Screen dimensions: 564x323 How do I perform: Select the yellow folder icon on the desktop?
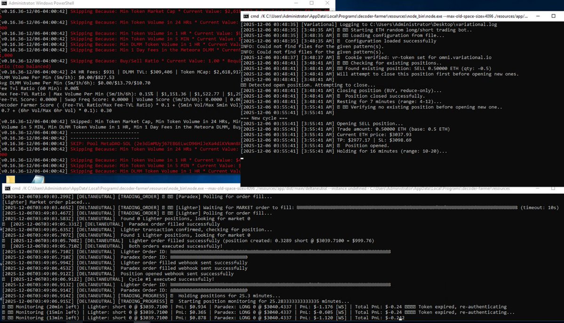click(x=11, y=179)
